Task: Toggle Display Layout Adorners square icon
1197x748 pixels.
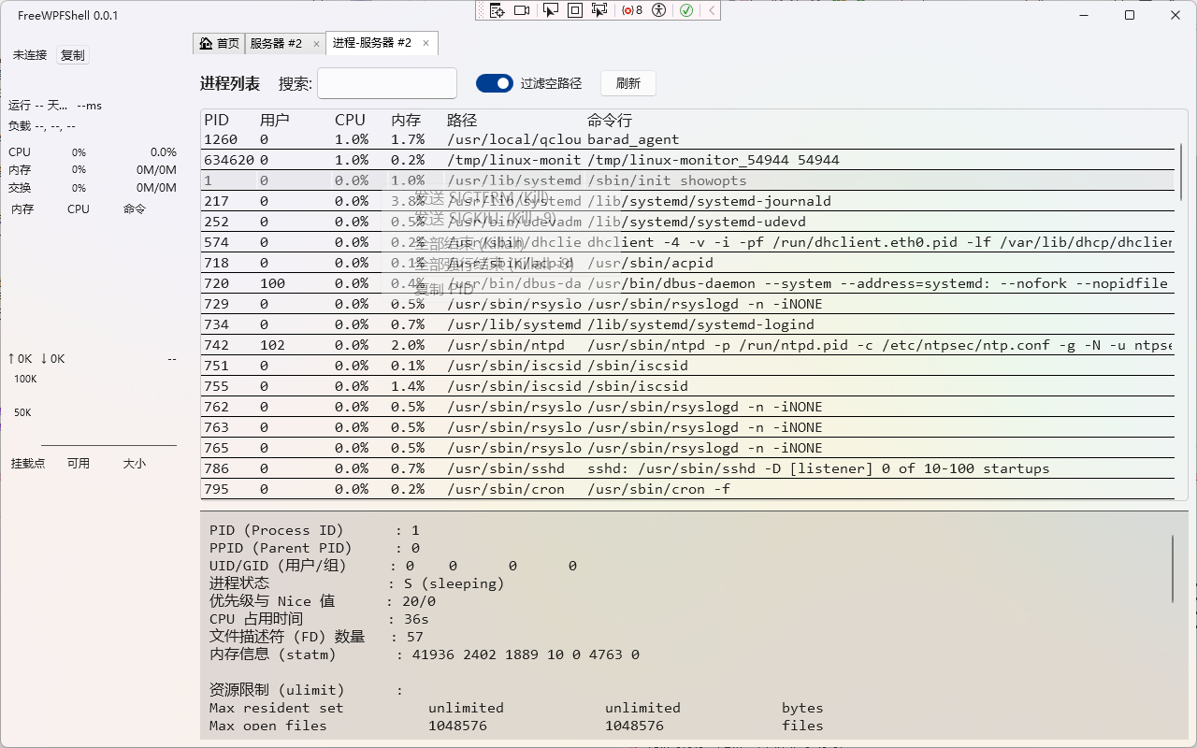Action: point(575,10)
